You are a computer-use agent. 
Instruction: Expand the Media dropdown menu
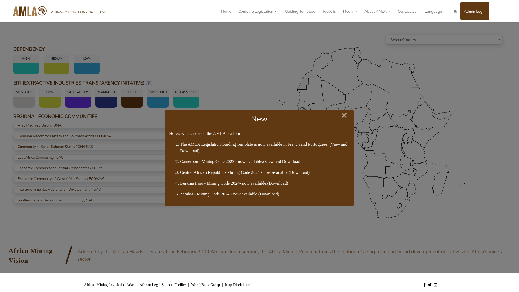point(350,11)
